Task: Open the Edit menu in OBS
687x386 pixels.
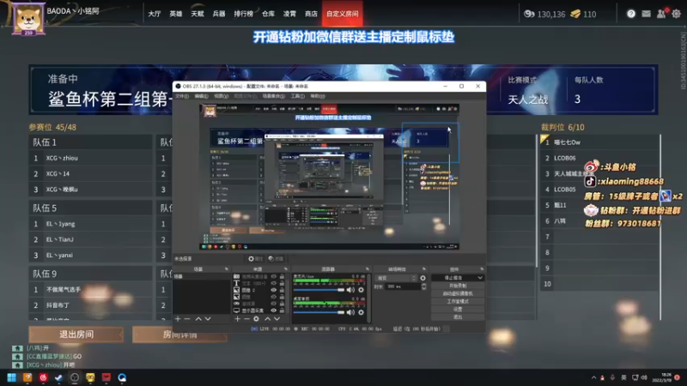Action: [x=201, y=96]
